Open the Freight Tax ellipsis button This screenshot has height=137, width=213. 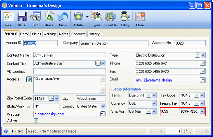point(196,103)
